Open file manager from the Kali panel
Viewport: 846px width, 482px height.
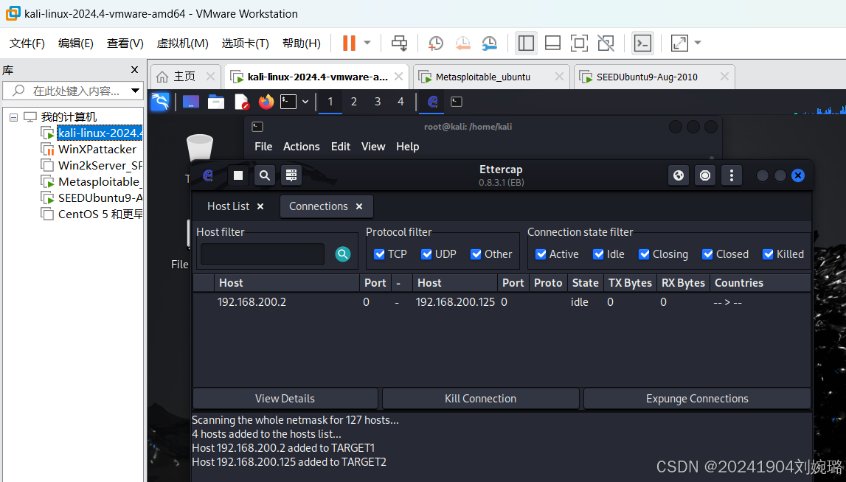(x=216, y=102)
